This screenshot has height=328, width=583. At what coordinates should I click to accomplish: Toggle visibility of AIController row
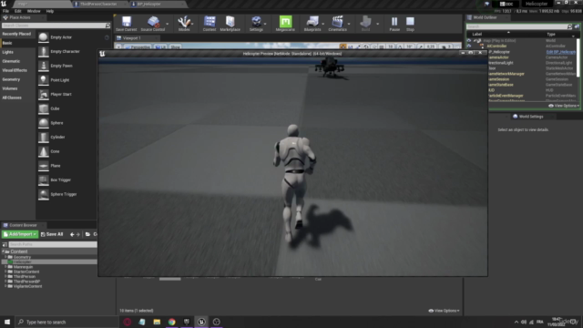click(469, 46)
